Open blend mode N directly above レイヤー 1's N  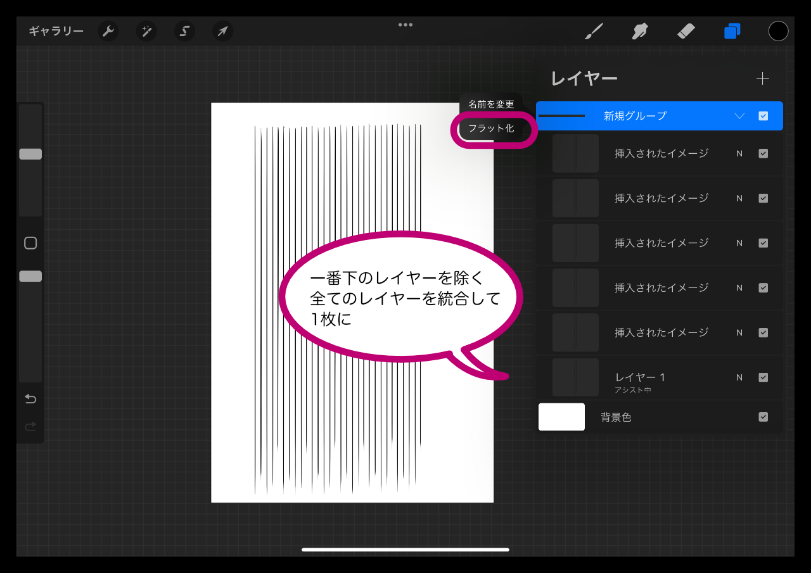[x=739, y=332]
